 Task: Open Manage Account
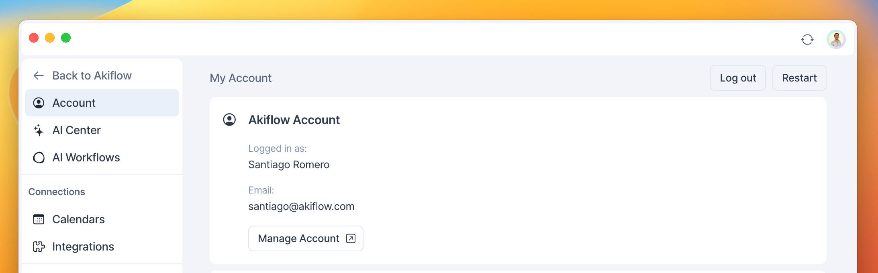299,238
